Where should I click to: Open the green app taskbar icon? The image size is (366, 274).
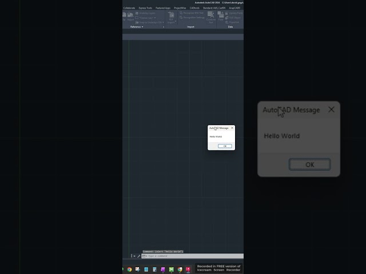coord(172,269)
